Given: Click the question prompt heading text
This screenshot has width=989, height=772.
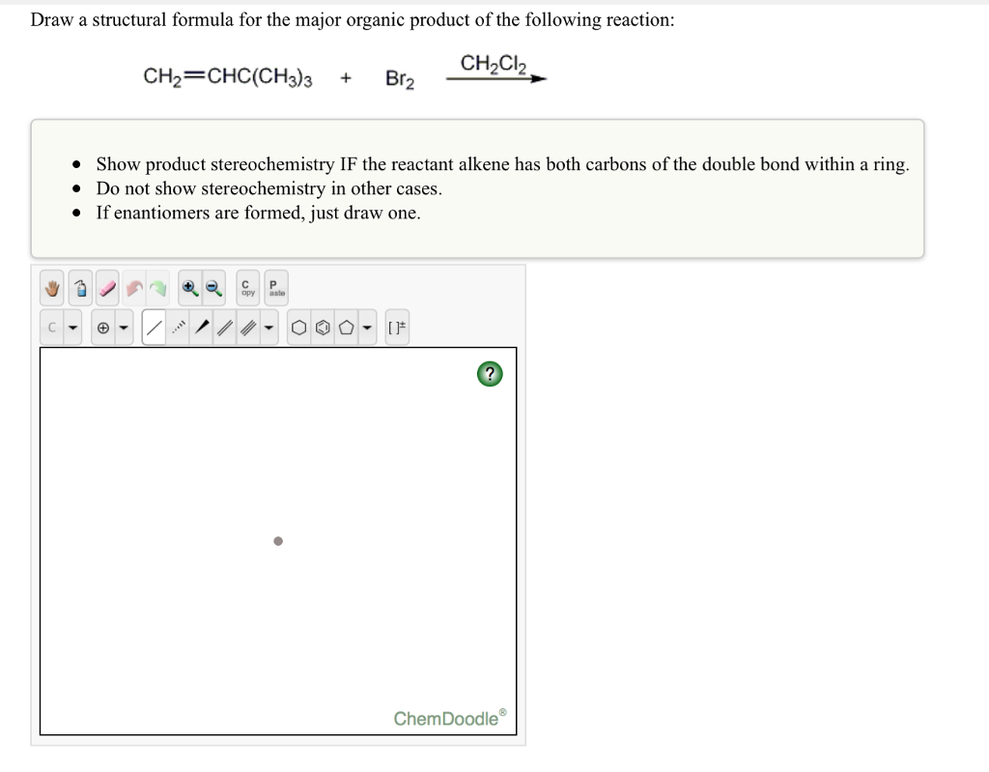Looking at the screenshot, I should [353, 20].
